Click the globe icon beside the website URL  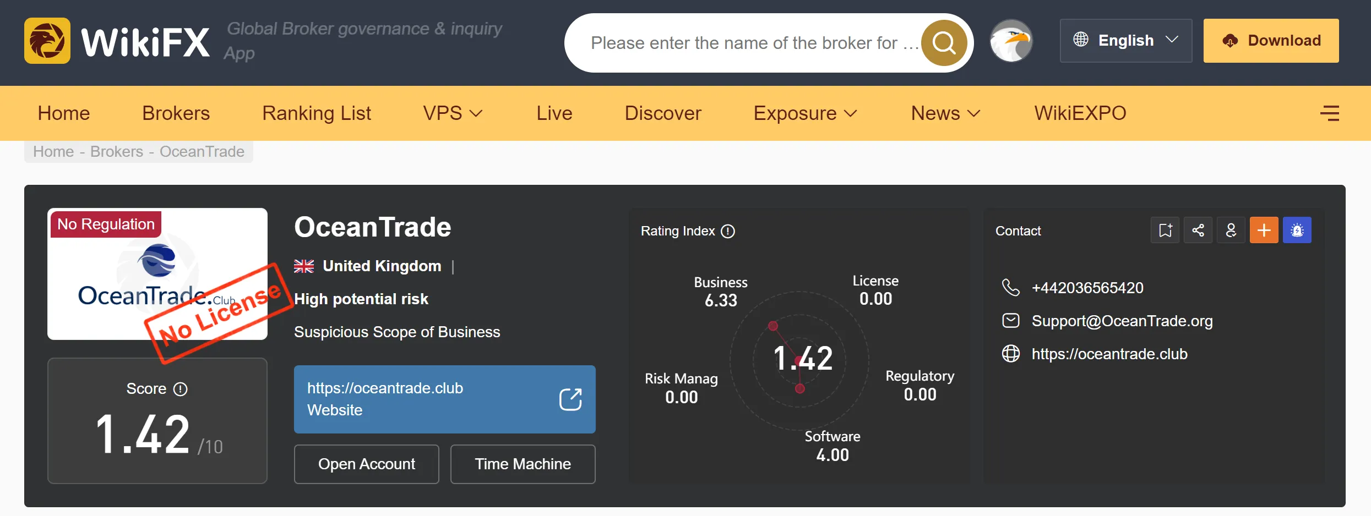[x=1011, y=353]
